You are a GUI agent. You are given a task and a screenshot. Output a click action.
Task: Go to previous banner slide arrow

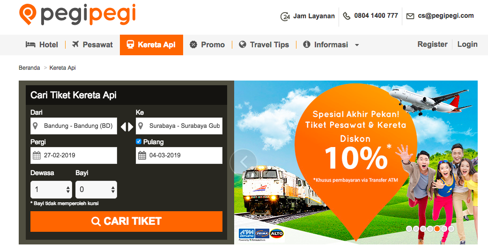tap(244, 162)
